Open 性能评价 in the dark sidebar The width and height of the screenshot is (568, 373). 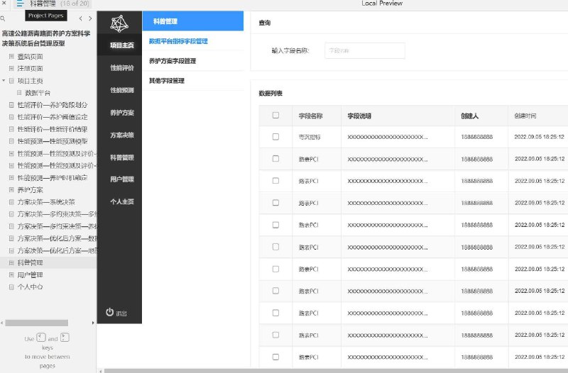point(122,67)
